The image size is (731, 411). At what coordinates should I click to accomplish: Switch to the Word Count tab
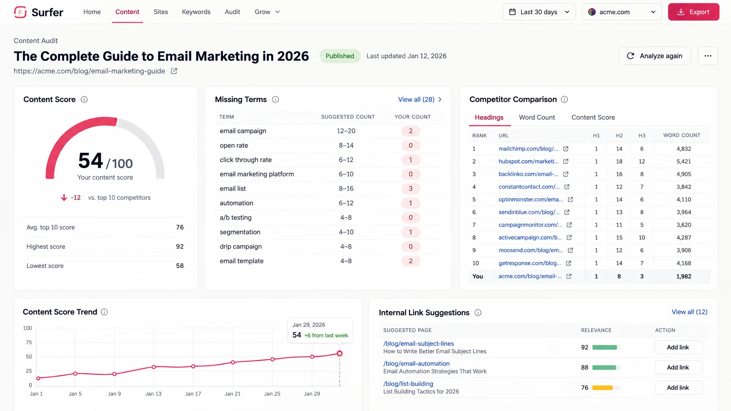[x=537, y=117]
